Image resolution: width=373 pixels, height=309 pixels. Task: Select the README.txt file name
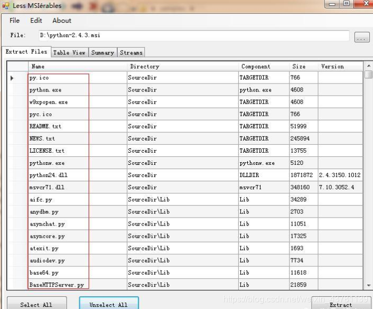tap(45, 127)
